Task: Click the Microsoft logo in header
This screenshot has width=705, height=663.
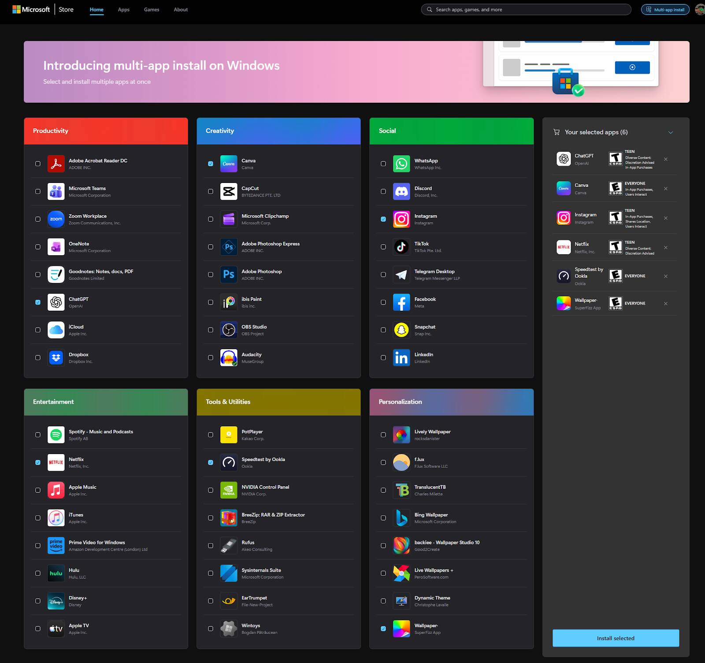Action: pyautogui.click(x=31, y=9)
